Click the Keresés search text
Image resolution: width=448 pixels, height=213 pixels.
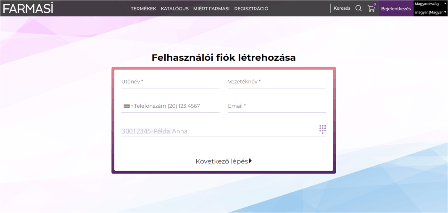[342, 8]
